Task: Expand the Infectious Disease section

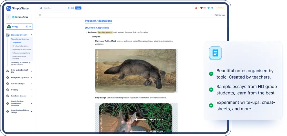Action: pos(32,96)
